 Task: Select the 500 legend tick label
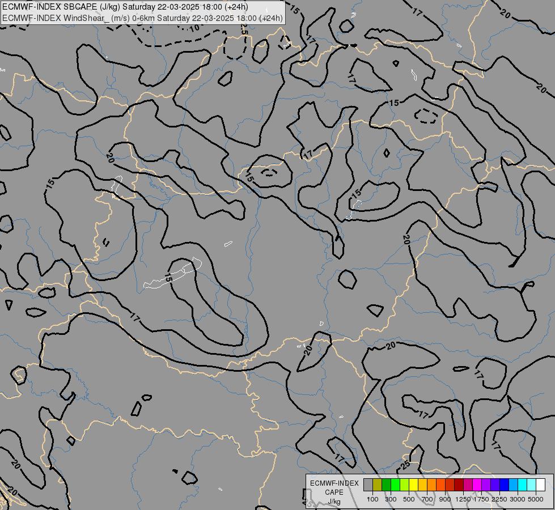click(x=409, y=499)
